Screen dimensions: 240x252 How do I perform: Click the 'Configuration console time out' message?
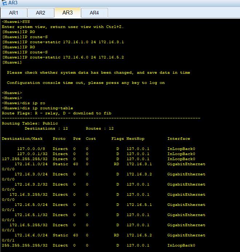click(x=85, y=83)
